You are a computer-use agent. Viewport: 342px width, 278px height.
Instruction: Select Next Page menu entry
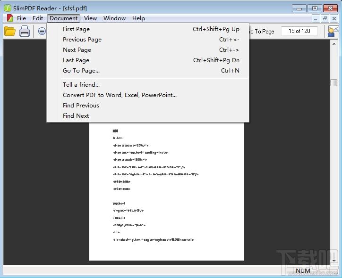(x=148, y=50)
